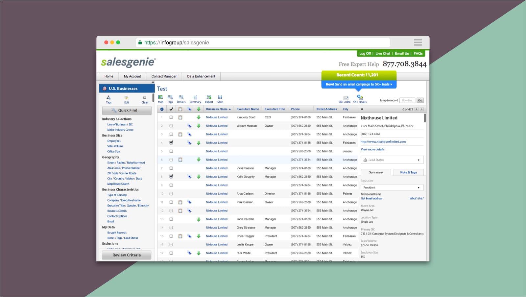Open My Account menu
This screenshot has height=297, width=526.
132,76
